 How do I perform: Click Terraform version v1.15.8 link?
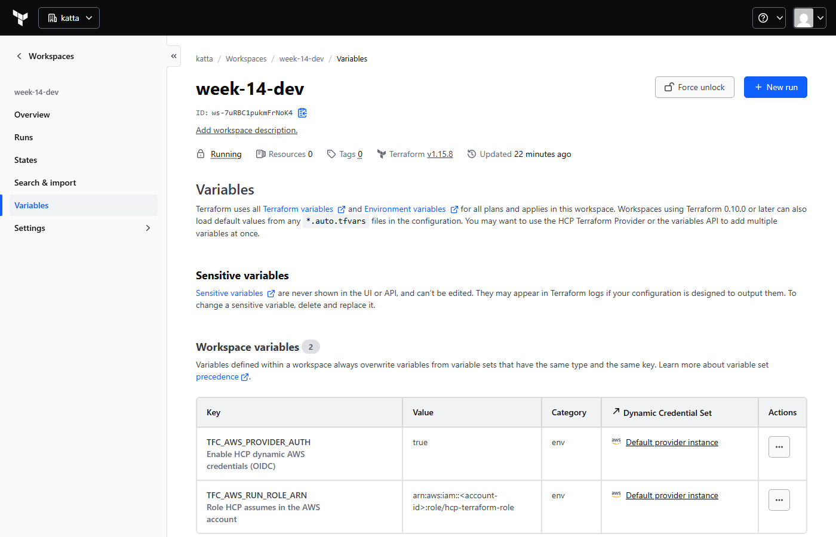(x=440, y=154)
